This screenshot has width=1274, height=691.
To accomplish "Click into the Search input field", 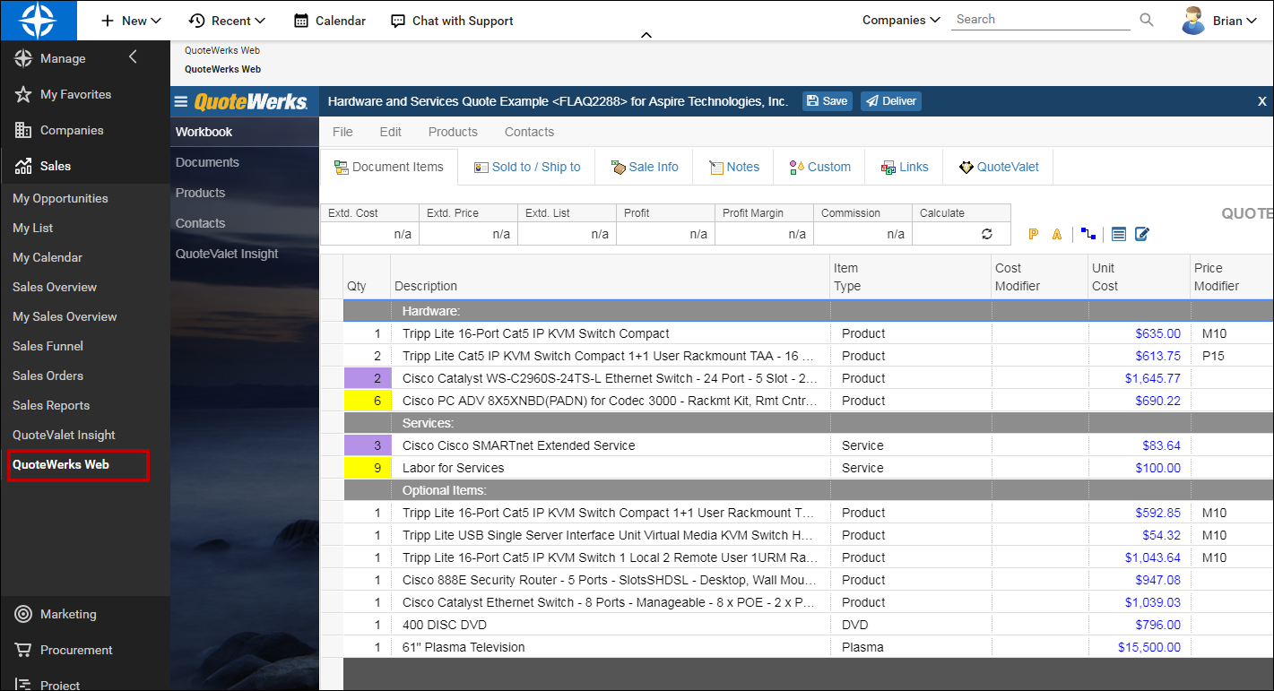I will [1040, 20].
